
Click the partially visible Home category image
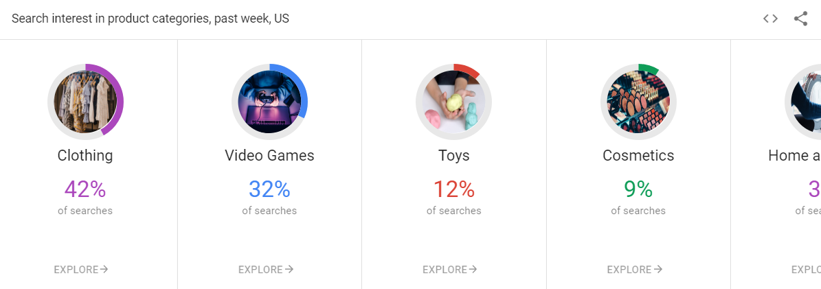tap(806, 102)
